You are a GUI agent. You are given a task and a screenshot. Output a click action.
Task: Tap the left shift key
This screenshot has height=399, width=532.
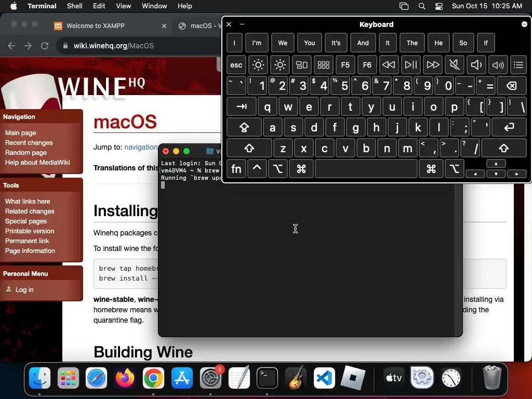point(249,148)
